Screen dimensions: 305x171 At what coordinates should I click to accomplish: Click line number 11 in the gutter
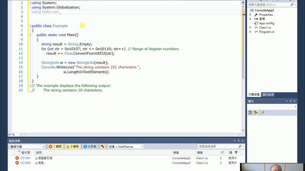[20, 49]
